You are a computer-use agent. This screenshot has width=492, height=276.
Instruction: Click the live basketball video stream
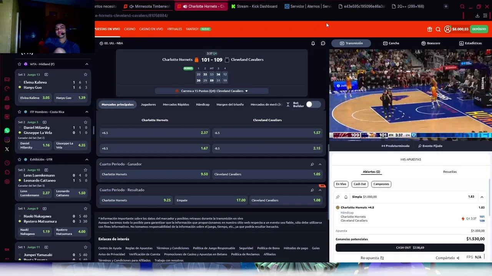pyautogui.click(x=411, y=94)
